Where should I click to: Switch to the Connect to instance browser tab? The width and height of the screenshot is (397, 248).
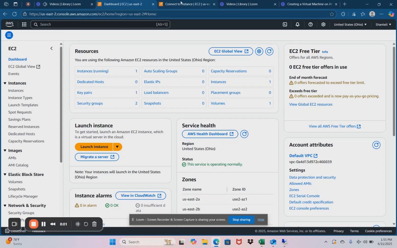click(x=187, y=4)
